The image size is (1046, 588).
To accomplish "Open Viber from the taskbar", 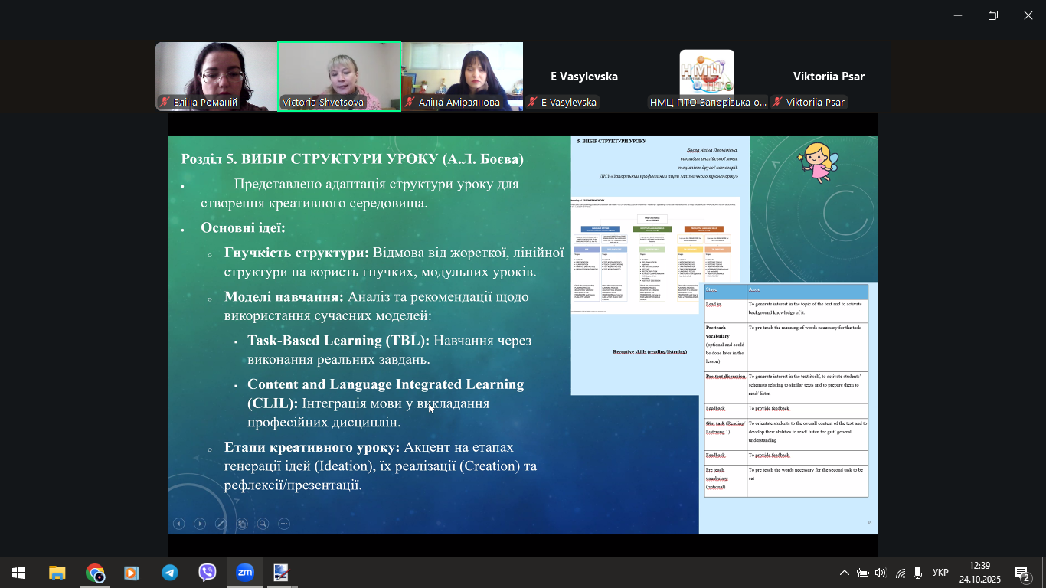I will (x=207, y=573).
